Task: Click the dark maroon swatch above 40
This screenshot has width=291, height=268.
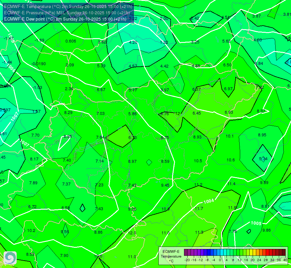Action: pos(284,253)
